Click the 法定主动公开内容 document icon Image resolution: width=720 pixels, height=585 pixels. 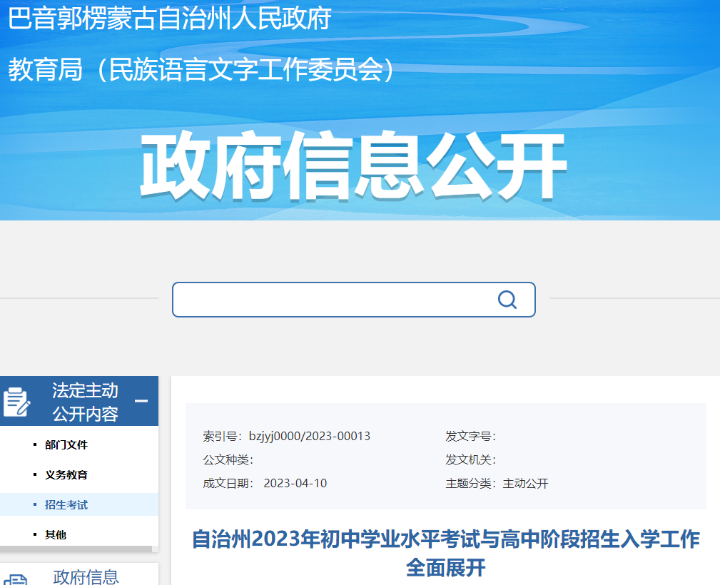[x=16, y=402]
